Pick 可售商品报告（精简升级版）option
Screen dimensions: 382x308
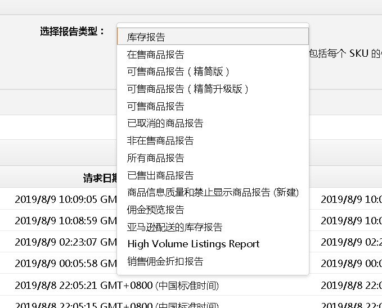188,89
